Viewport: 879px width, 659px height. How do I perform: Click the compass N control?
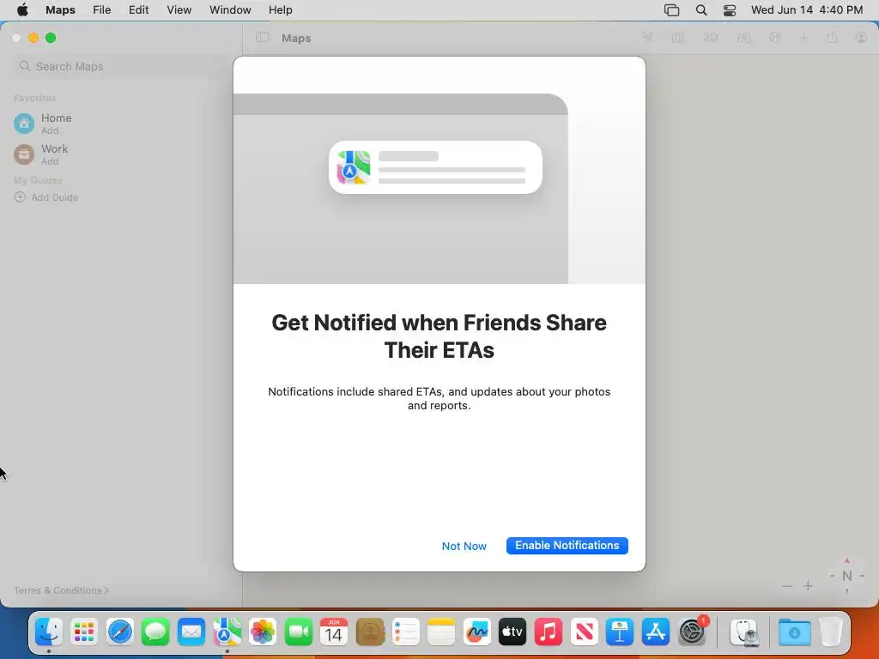click(x=847, y=576)
